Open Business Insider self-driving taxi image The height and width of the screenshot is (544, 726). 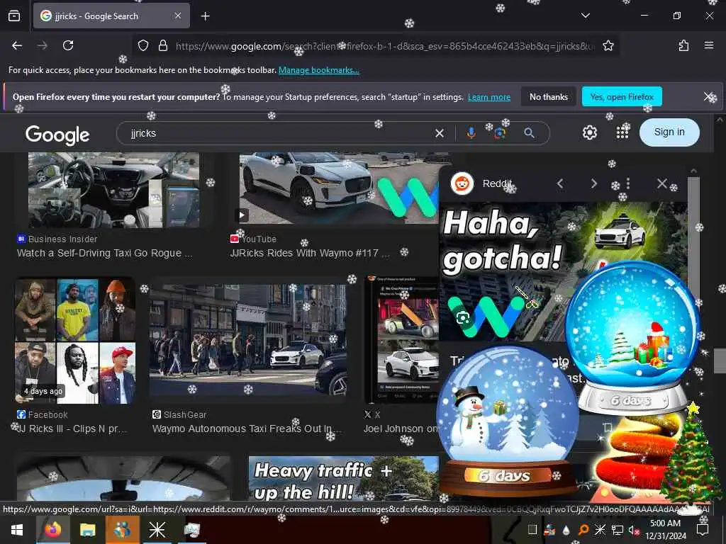click(114, 190)
